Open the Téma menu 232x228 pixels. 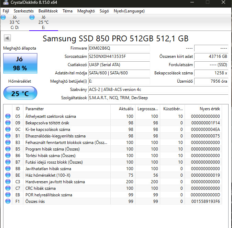[67, 11]
